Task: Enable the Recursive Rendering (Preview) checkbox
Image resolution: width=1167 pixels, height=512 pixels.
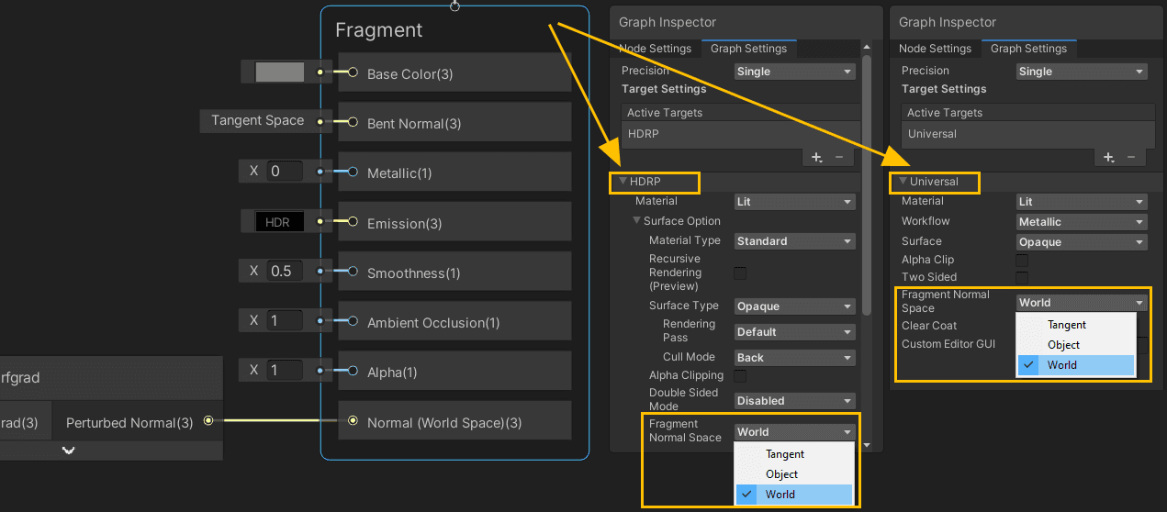Action: click(x=740, y=273)
